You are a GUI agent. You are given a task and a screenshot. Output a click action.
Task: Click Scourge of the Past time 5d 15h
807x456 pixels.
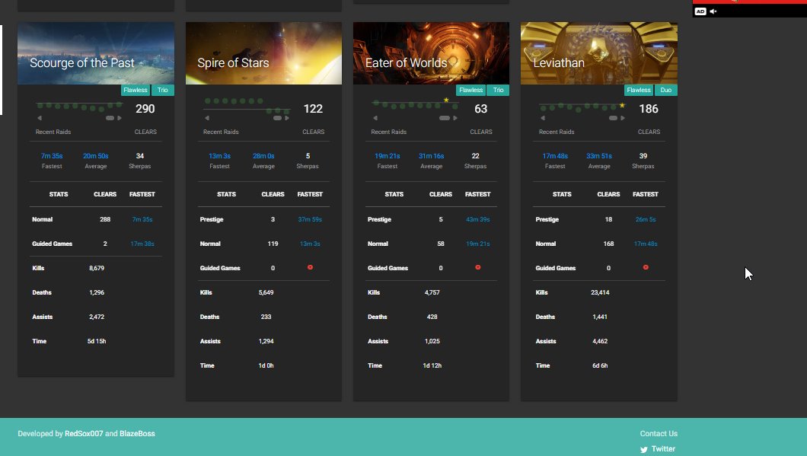pyautogui.click(x=97, y=341)
